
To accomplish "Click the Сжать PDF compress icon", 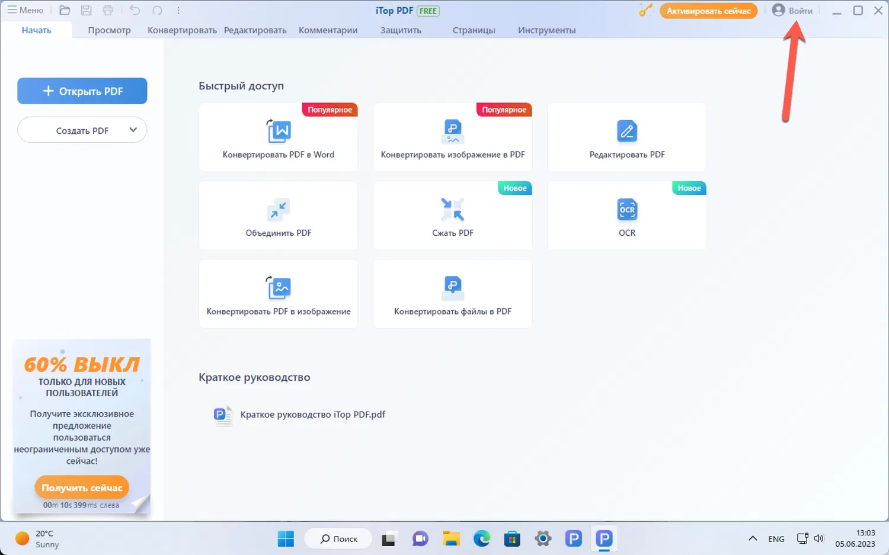I will click(453, 210).
